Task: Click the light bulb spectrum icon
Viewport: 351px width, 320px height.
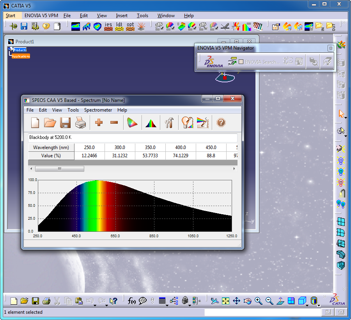Action: 187,123
